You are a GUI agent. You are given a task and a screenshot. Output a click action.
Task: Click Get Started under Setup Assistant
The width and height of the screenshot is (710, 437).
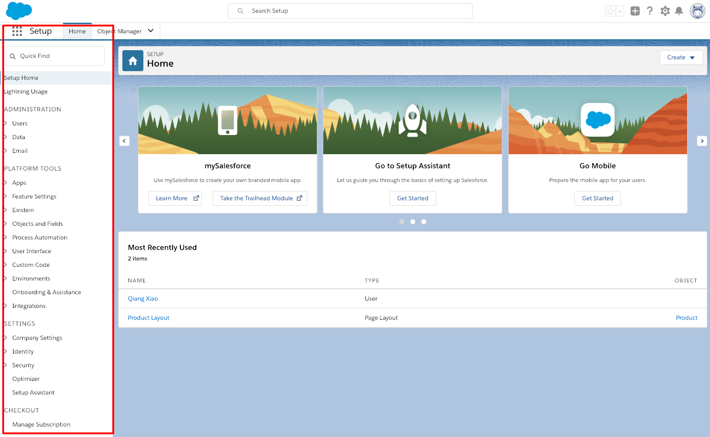413,198
